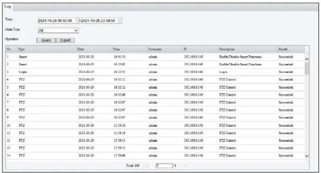Click the vertical scrollbar thumb of the log table
The image size is (321, 173).
pos(307,68)
